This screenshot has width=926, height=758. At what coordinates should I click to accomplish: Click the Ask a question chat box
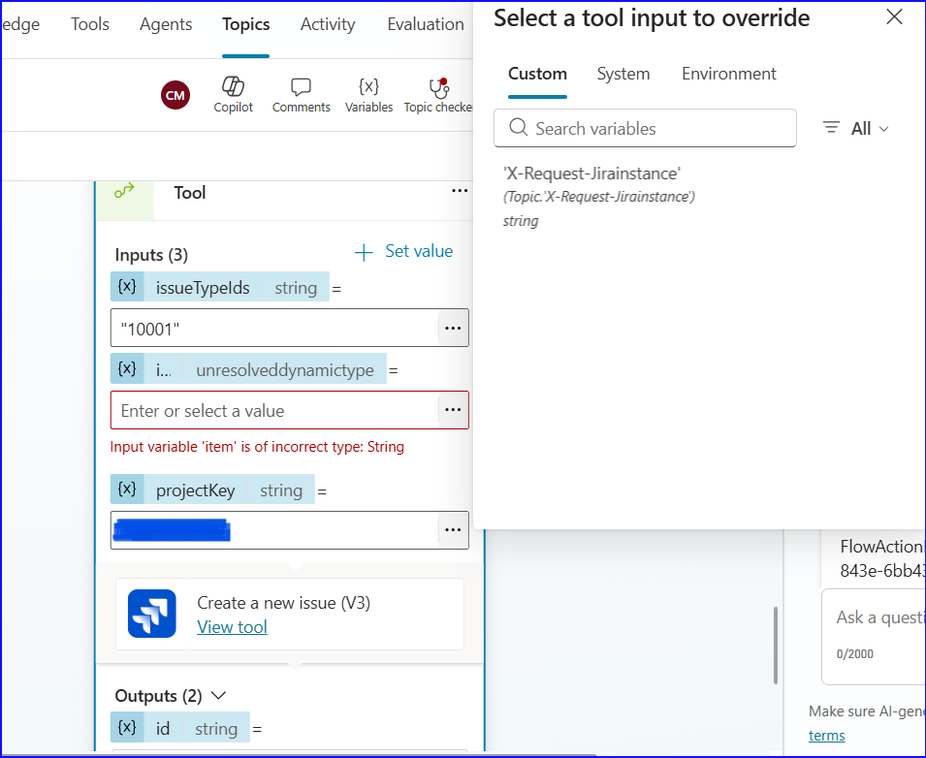coord(876,636)
